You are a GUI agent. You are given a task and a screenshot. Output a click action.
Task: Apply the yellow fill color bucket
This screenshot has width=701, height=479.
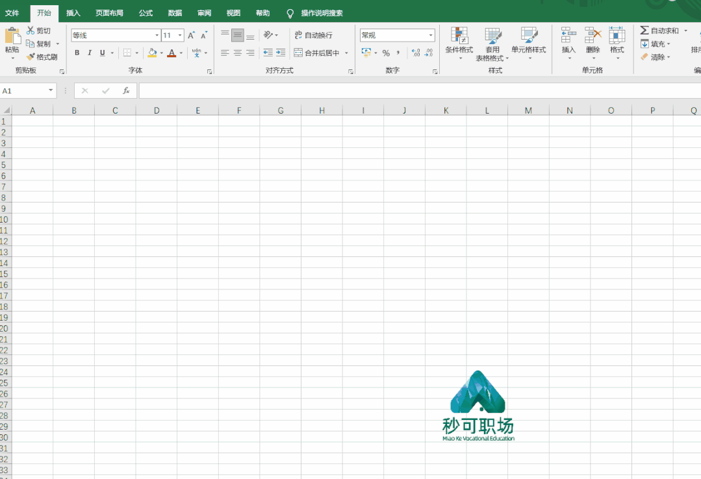point(153,53)
